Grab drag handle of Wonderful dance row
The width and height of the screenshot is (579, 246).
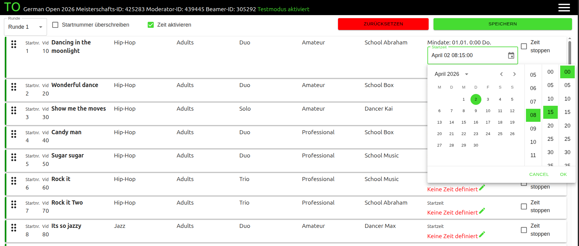pyautogui.click(x=14, y=87)
